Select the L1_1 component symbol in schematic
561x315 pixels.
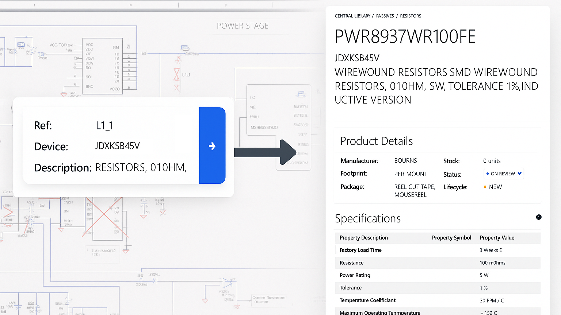177,74
